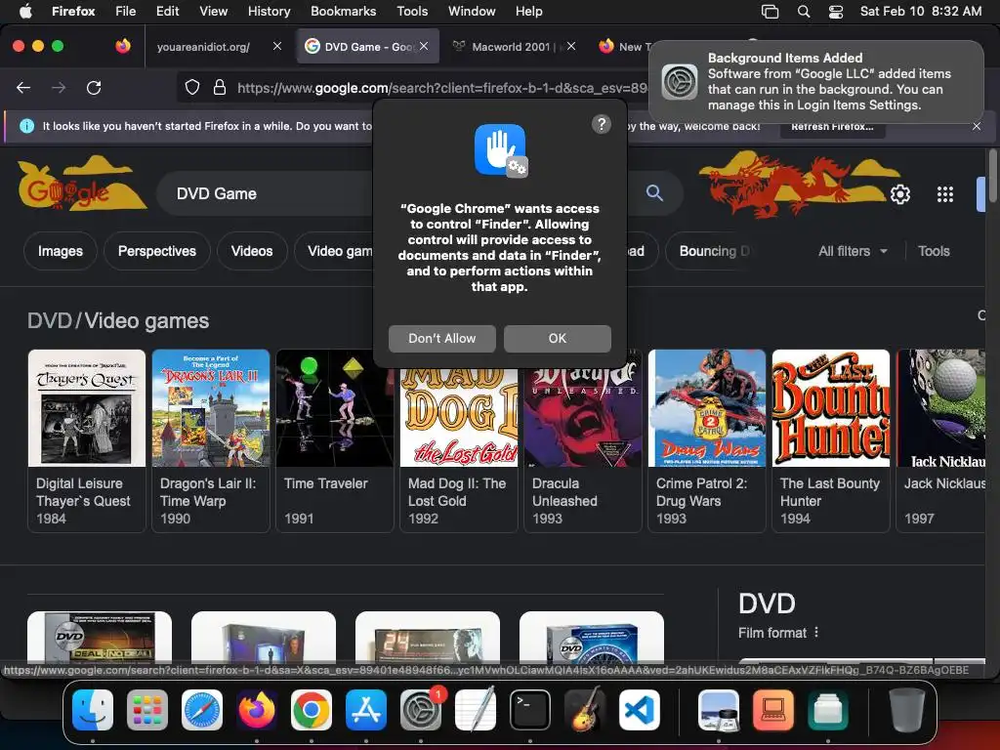Image resolution: width=1000 pixels, height=750 pixels.
Task: Launch Terminal from the Dock
Action: [530, 710]
